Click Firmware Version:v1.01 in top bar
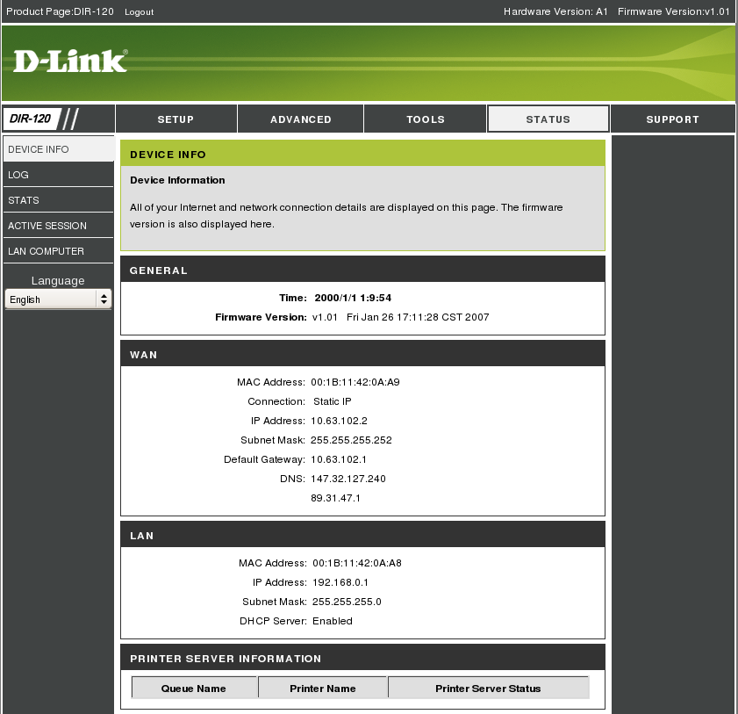738x714 pixels. (674, 11)
